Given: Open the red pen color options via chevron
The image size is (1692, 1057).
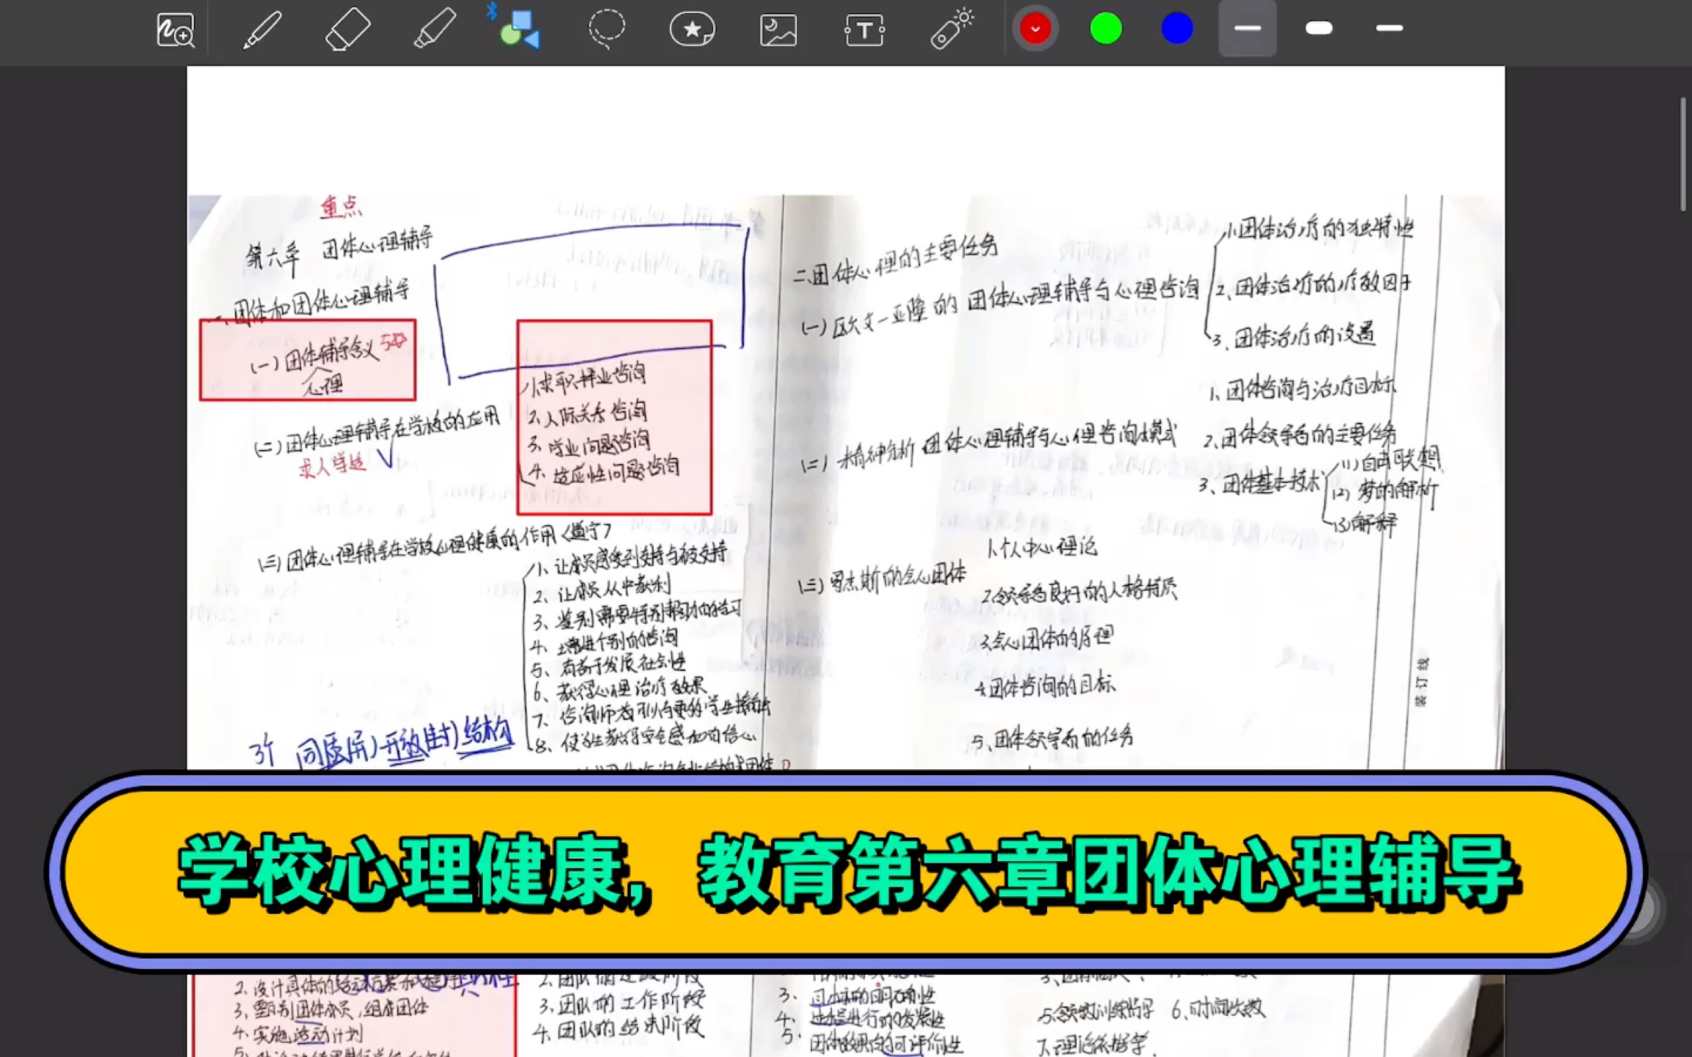Looking at the screenshot, I should 1035,29.
